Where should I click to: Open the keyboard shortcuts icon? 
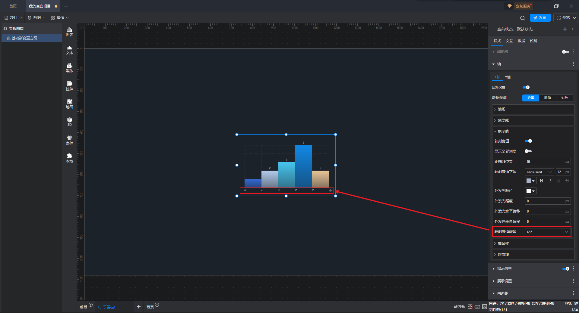click(x=477, y=307)
